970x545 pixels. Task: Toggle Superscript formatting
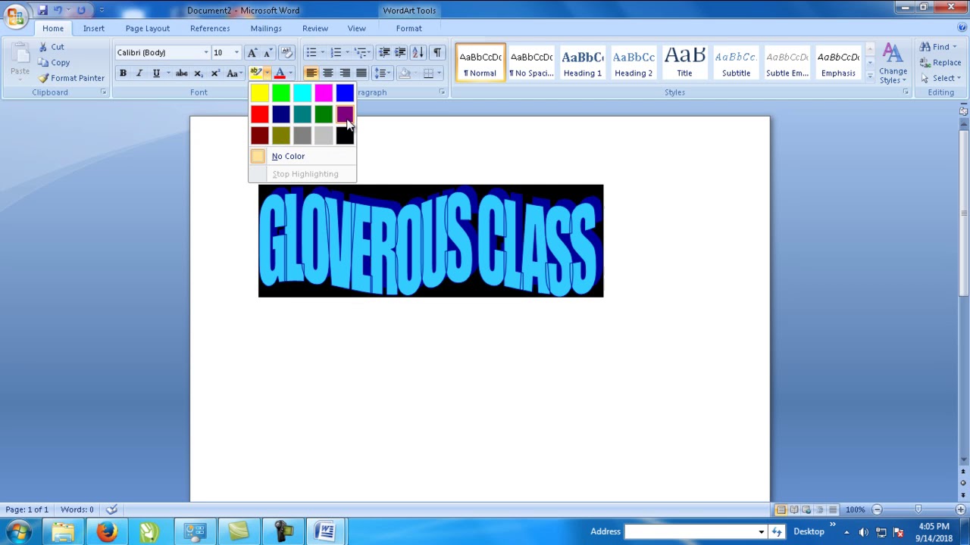(x=215, y=73)
